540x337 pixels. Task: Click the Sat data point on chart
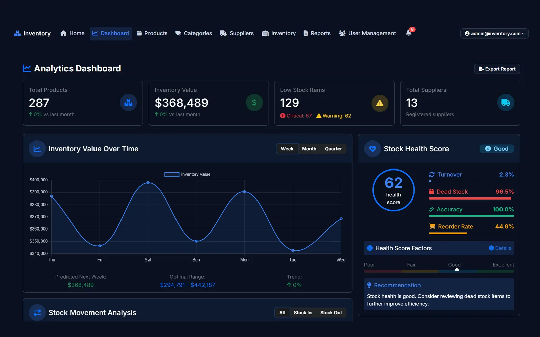148,183
